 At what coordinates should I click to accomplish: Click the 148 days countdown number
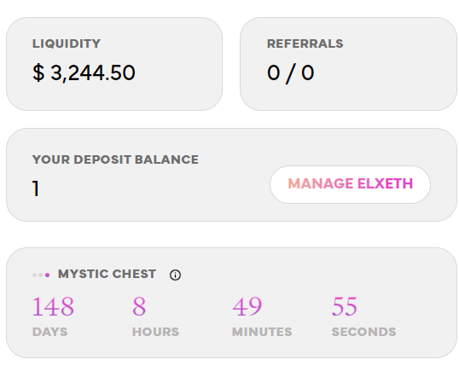coord(53,306)
